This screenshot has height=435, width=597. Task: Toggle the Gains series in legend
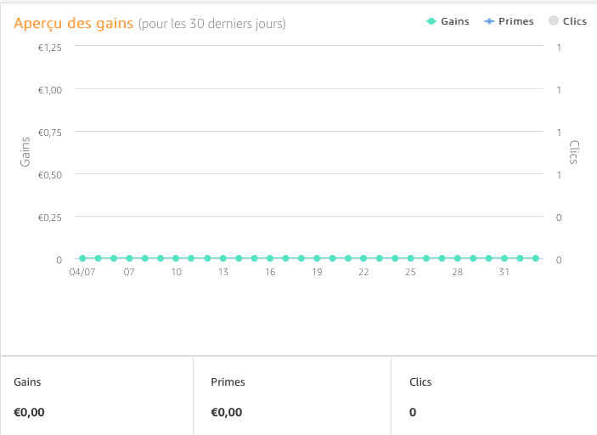click(448, 21)
